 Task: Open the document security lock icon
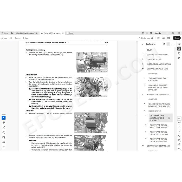pyautogui.click(x=179, y=58)
